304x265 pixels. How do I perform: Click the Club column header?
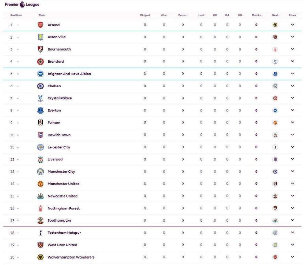(x=41, y=15)
